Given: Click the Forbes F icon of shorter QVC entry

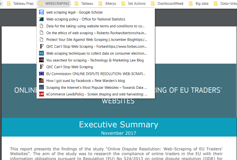Looking at the screenshot, I should click(41, 67).
